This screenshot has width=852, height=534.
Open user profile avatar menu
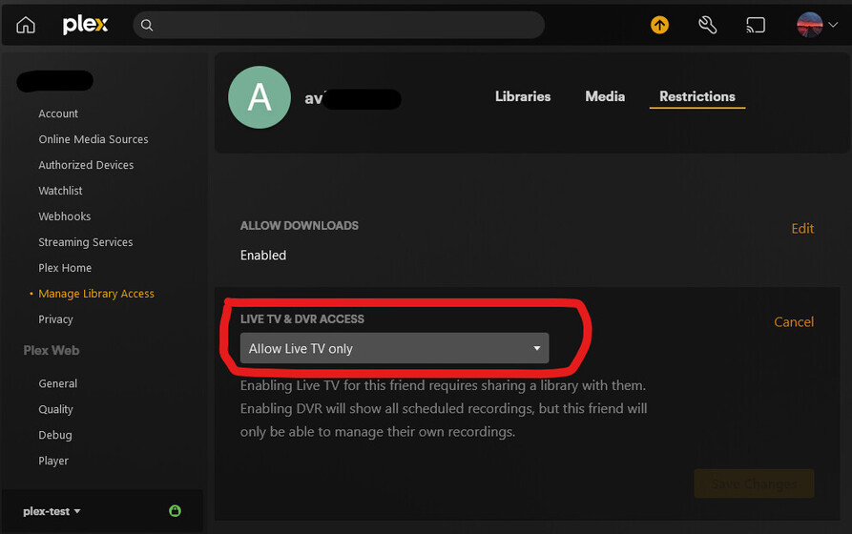pyautogui.click(x=817, y=25)
